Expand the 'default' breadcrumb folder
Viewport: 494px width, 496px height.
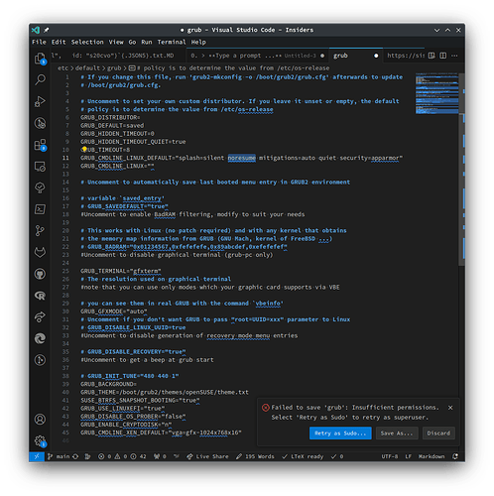87,68
